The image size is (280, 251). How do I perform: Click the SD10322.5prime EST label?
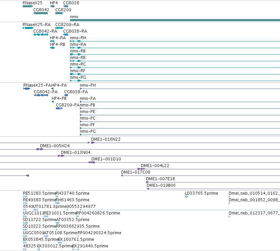tap(39, 227)
